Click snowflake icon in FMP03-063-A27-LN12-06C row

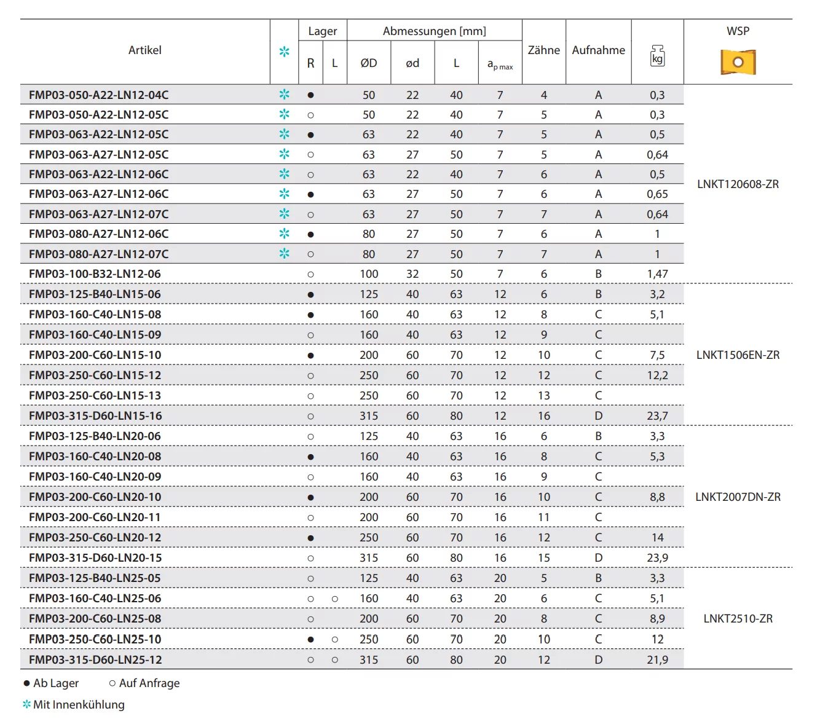click(x=284, y=194)
